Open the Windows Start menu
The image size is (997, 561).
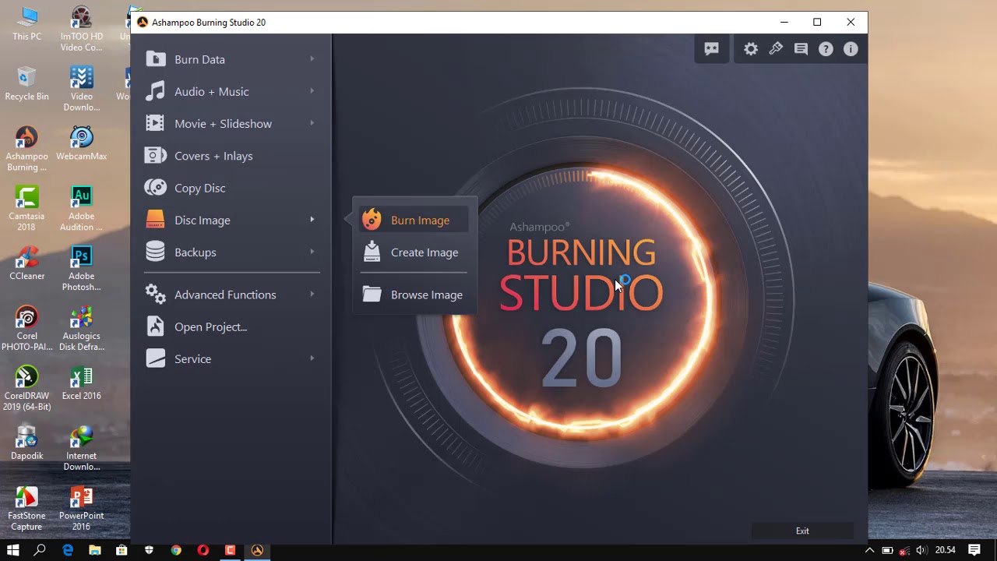pos(13,550)
